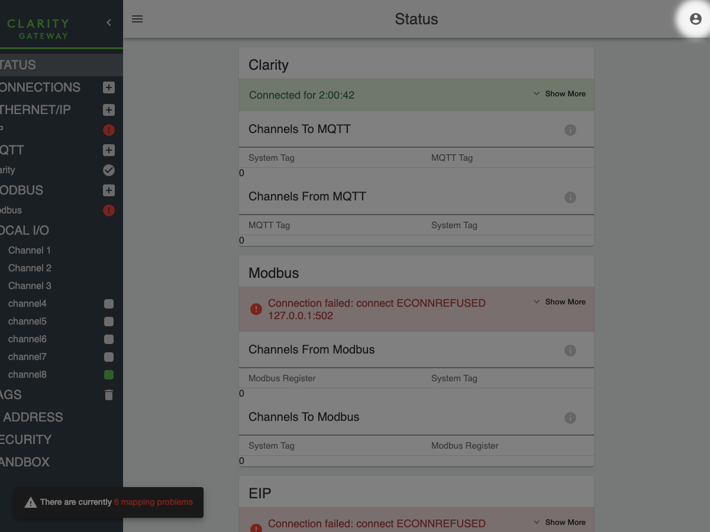Open the user account icon
This screenshot has height=532, width=710.
[x=696, y=19]
